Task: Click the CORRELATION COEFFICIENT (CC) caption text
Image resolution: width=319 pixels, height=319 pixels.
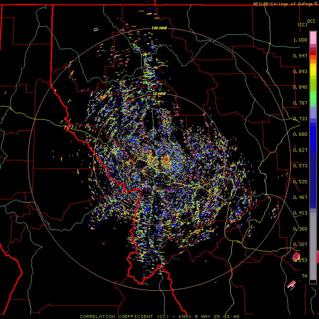Action: point(124,317)
